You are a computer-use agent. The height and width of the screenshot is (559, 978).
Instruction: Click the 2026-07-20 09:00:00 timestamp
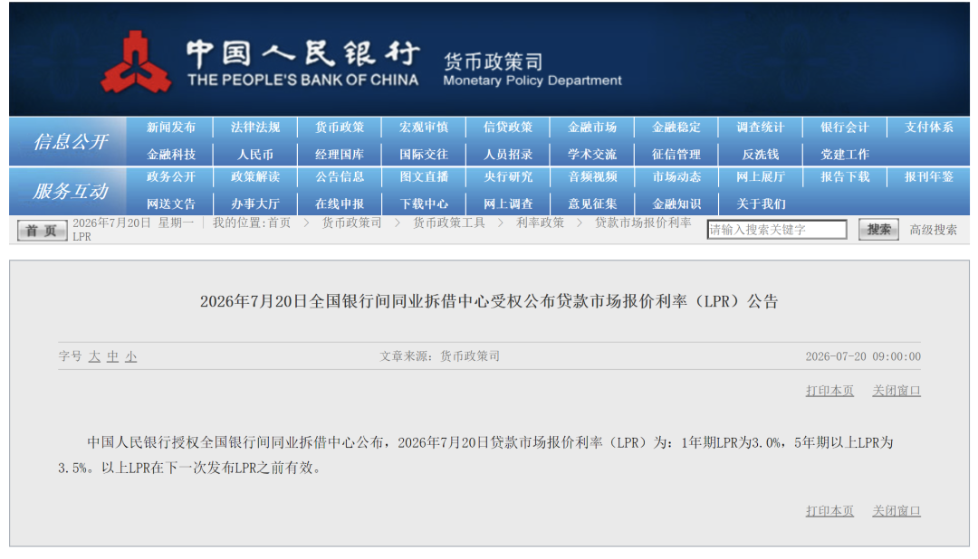(x=863, y=356)
